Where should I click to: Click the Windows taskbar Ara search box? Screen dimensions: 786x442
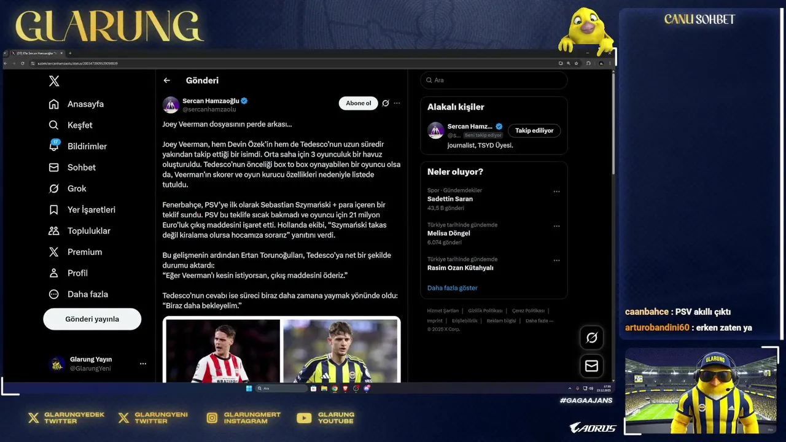[281, 388]
